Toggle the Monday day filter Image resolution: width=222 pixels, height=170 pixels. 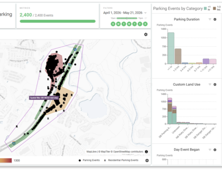pos(119,24)
